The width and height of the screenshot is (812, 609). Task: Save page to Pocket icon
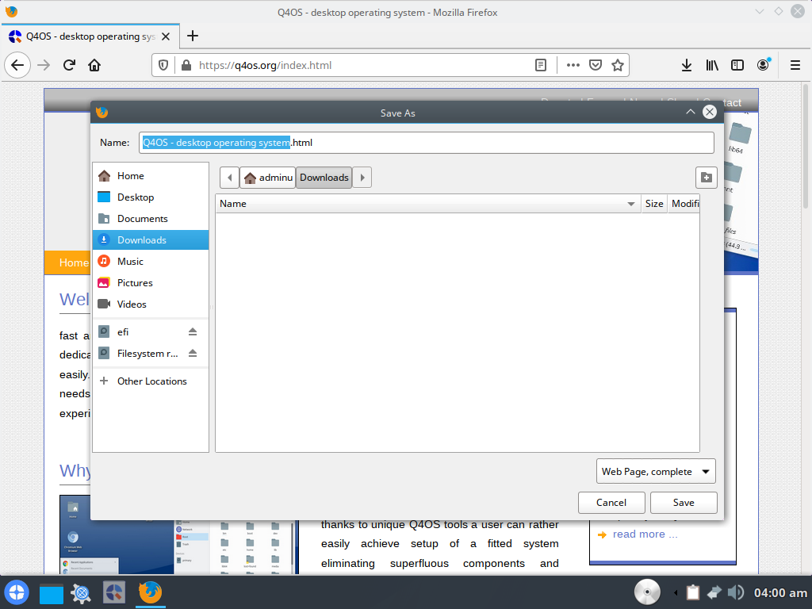click(596, 65)
